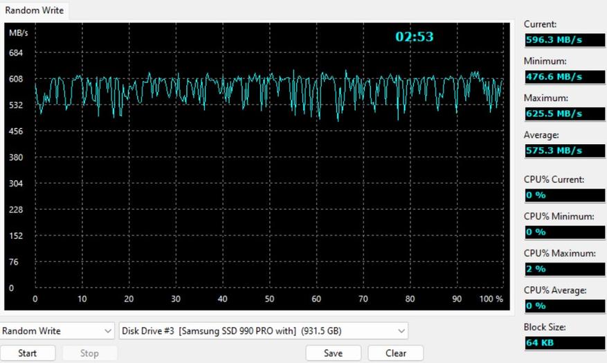Screen dimensions: 607x363
Task: Click the Current: label
Action: [x=540, y=24]
